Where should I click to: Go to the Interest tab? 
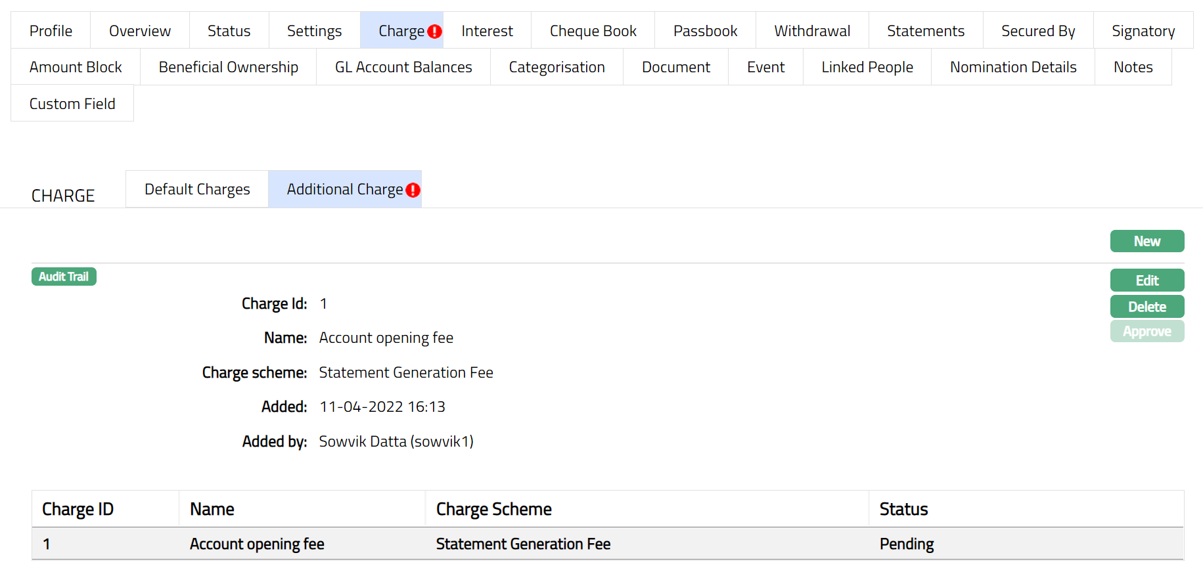click(x=487, y=31)
